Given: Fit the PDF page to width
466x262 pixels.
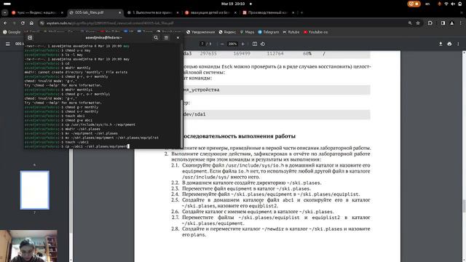Looking at the screenshot, I should click(255, 44).
